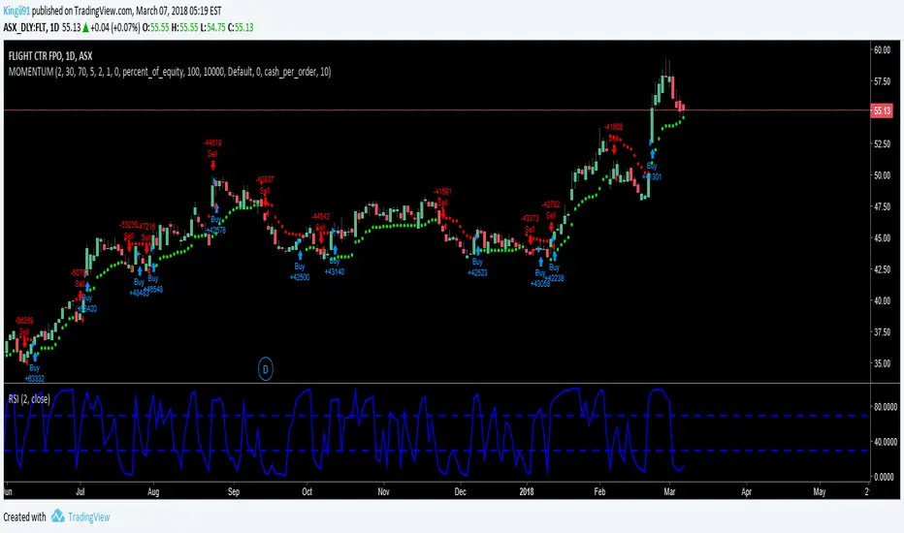Screen dimensions: 904x533
Task: Click the +42238 buy order label
Action: point(554,278)
